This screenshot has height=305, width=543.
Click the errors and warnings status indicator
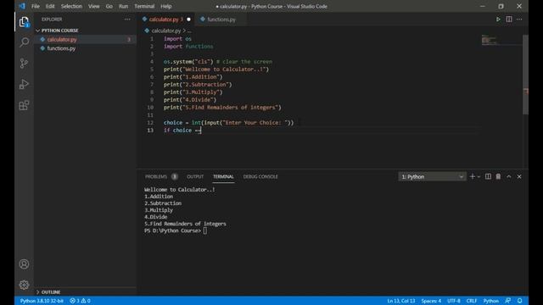click(80, 301)
